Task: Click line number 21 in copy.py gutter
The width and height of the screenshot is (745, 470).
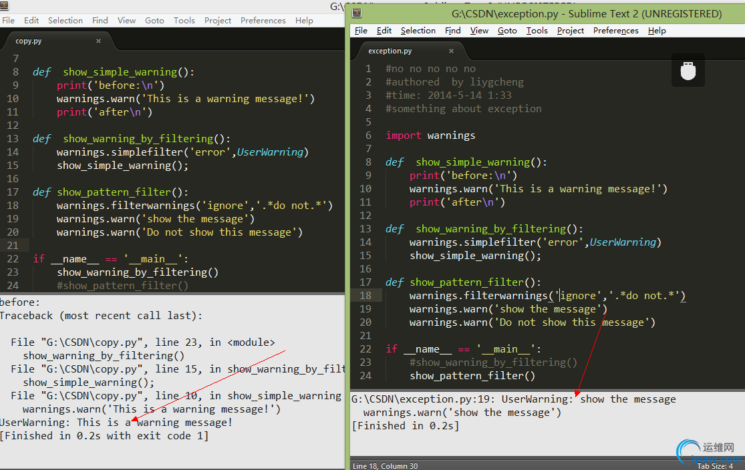Action: (13, 246)
